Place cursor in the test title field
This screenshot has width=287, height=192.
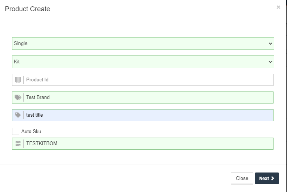tap(148, 115)
